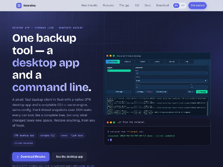Click the green dot on the terminal window

(114, 122)
